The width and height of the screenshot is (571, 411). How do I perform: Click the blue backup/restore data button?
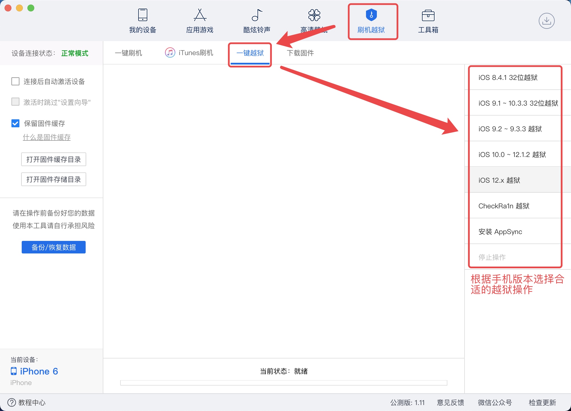[x=54, y=247]
